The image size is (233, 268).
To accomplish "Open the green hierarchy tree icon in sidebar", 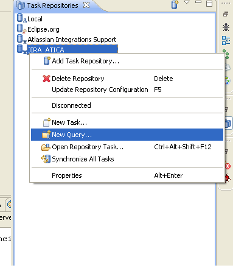I will tap(226, 54).
